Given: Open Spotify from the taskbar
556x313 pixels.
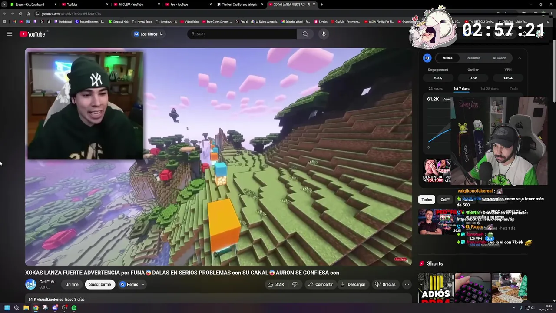Looking at the screenshot, I should [74, 308].
